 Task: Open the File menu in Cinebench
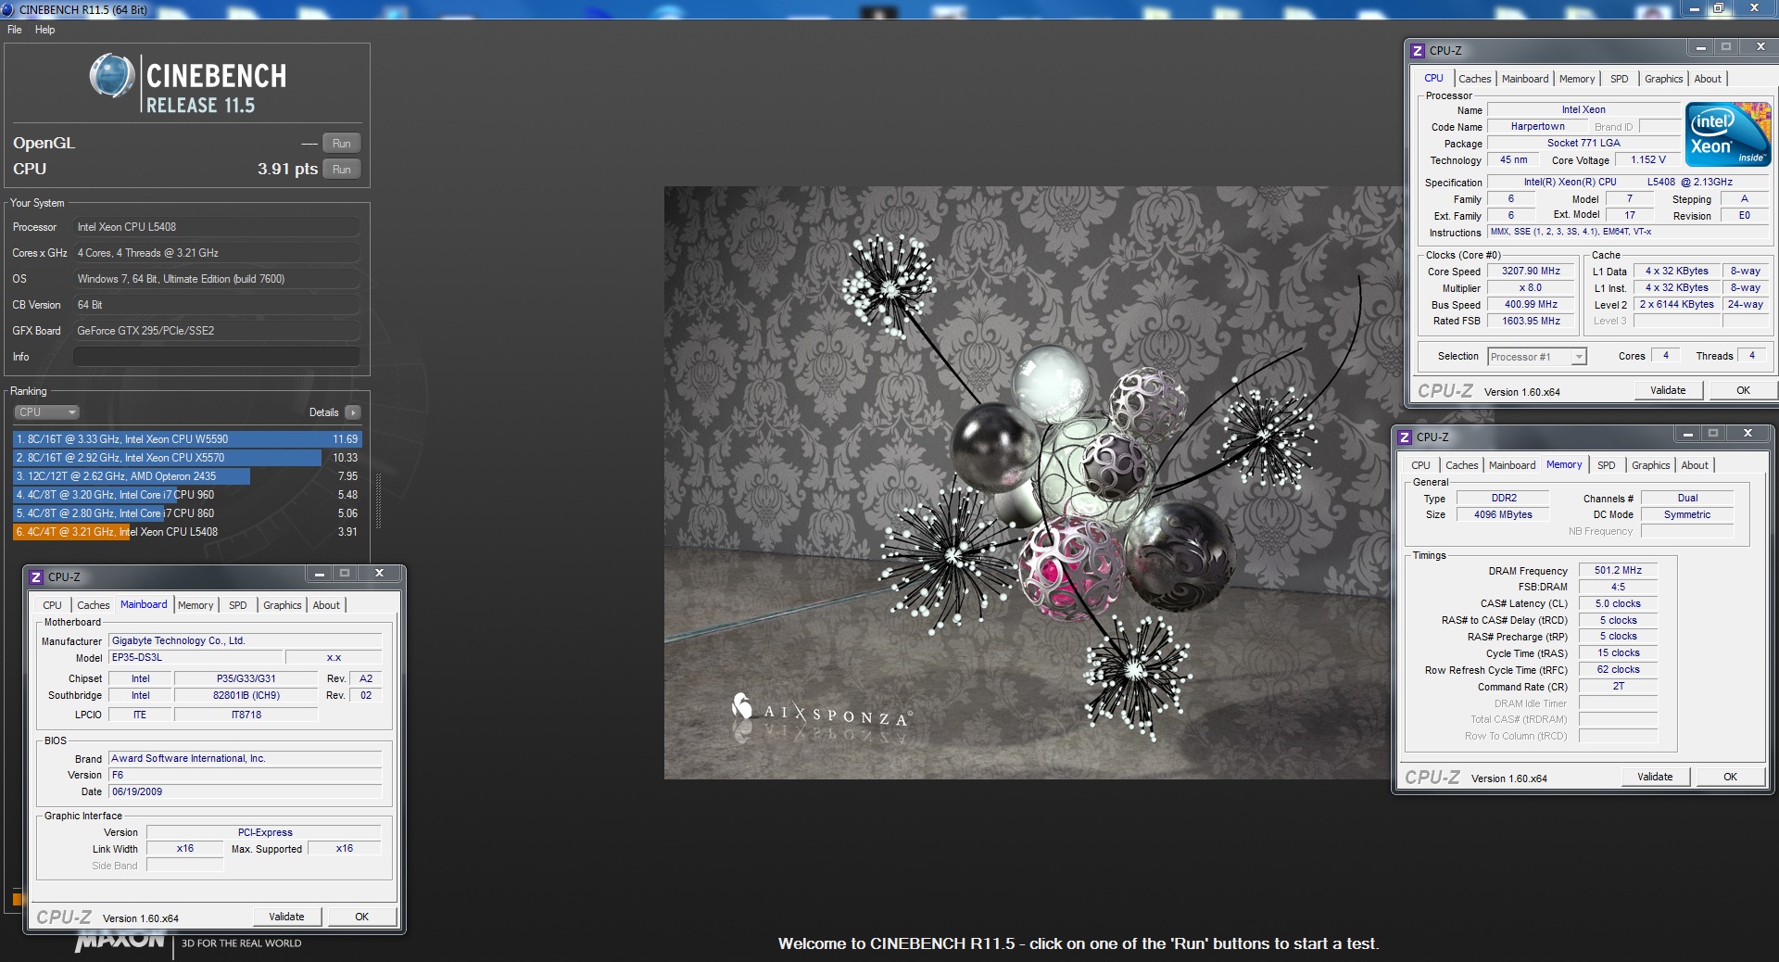point(15,30)
